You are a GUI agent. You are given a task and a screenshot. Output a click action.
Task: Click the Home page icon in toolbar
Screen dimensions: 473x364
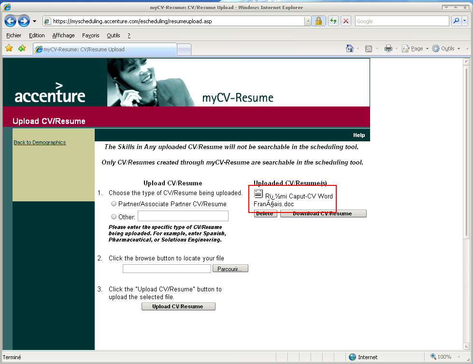[x=350, y=48]
